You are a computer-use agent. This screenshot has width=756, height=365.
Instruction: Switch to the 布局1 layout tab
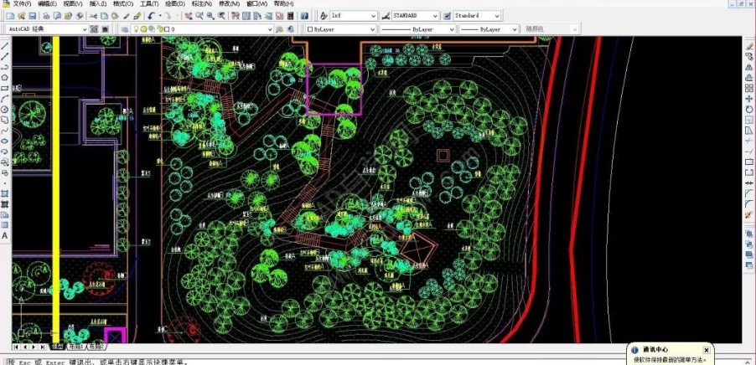75,347
